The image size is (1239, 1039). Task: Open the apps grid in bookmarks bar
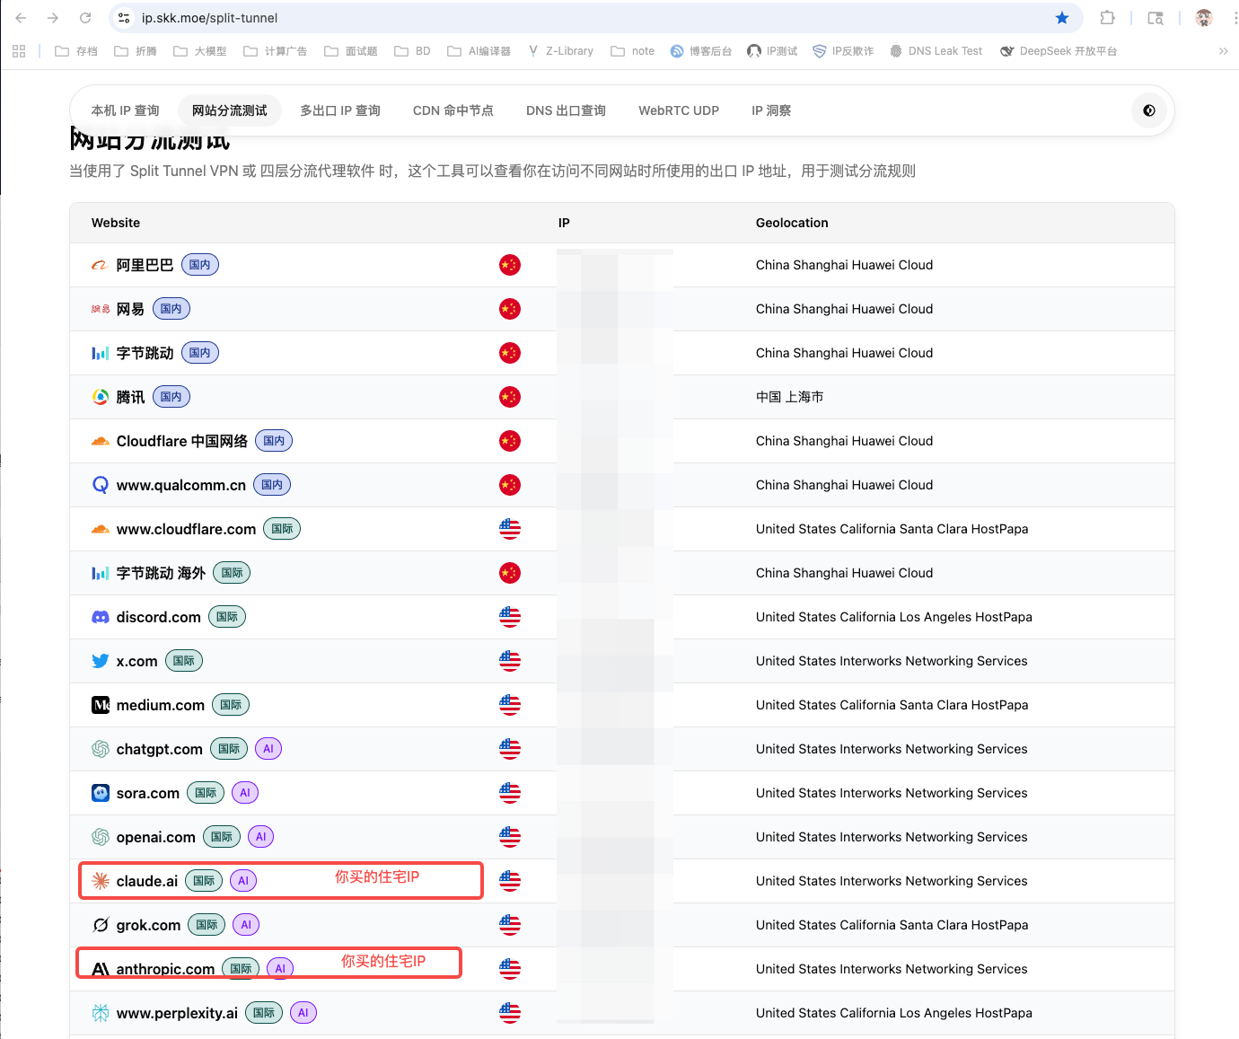19,51
